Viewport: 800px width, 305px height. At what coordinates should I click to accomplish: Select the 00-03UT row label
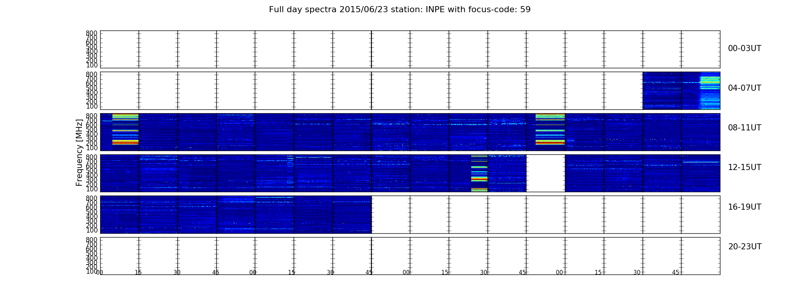[744, 48]
